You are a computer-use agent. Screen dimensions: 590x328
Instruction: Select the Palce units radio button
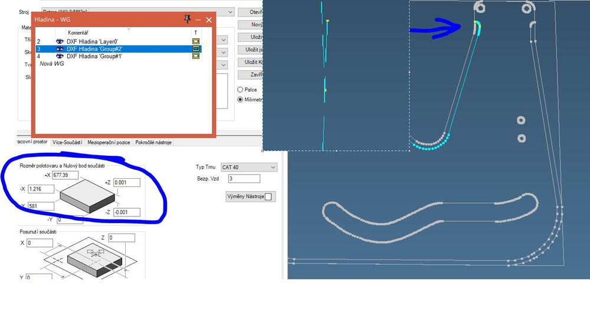[241, 90]
